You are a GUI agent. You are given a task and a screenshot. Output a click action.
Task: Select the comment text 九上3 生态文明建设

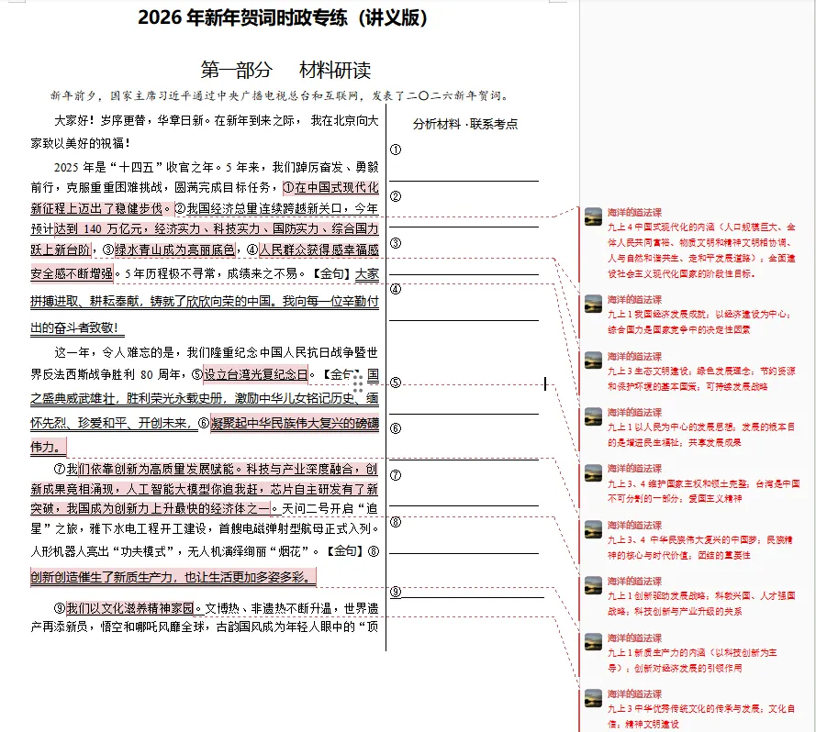(x=701, y=379)
